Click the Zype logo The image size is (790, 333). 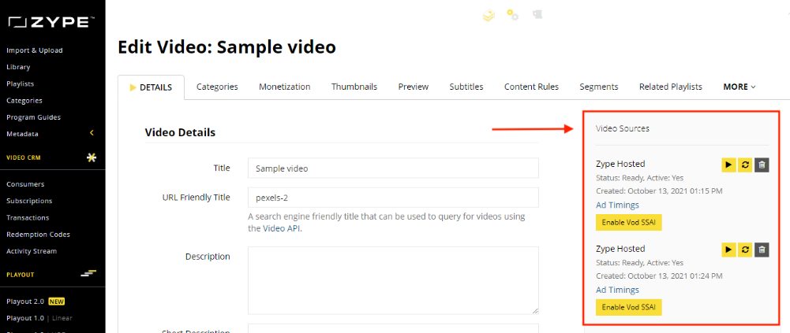(x=52, y=22)
